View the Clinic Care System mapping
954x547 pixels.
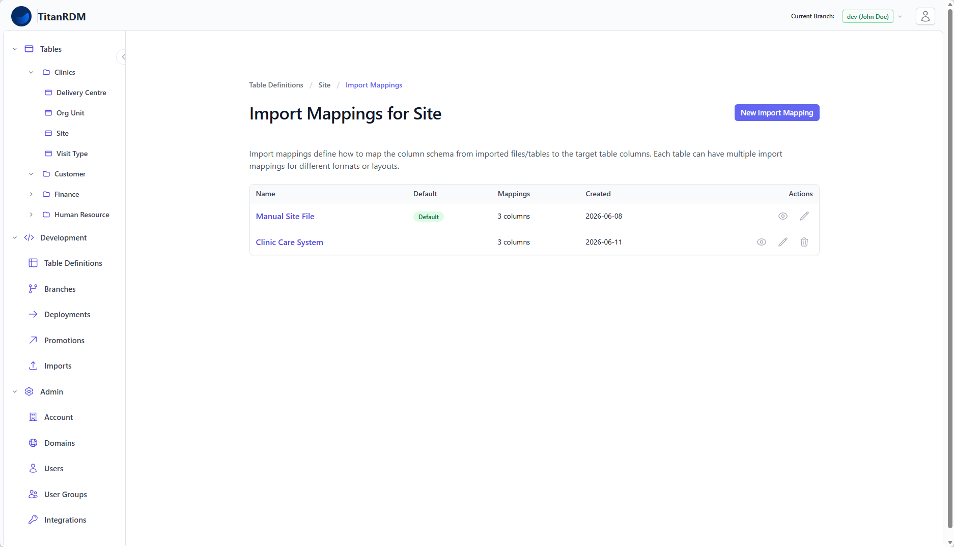click(761, 242)
